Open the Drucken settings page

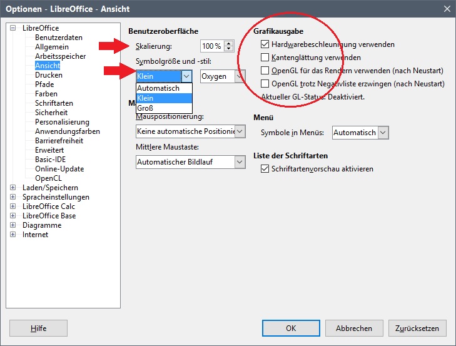(49, 75)
